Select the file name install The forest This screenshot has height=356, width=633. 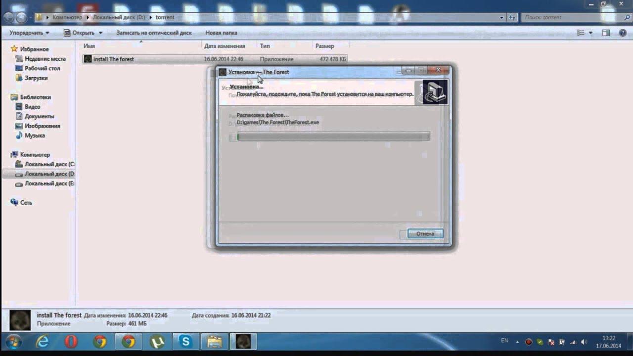tap(114, 59)
